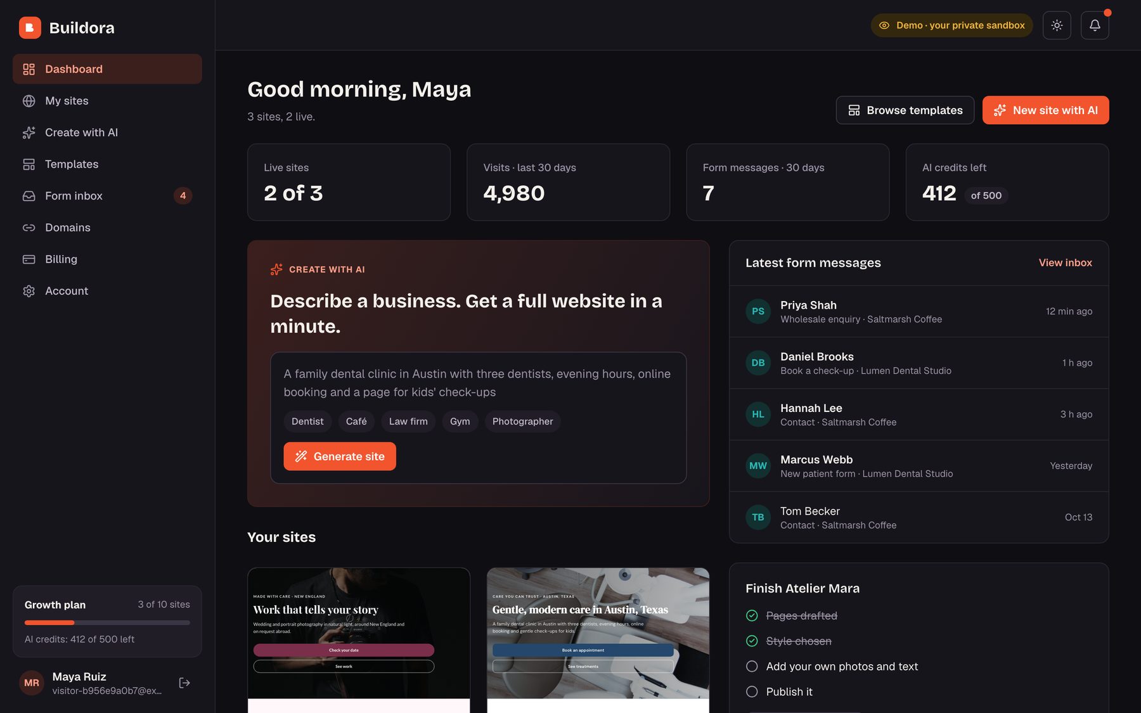This screenshot has height=713, width=1141.
Task: Click the PS avatar for Priya Shah
Action: point(758,311)
